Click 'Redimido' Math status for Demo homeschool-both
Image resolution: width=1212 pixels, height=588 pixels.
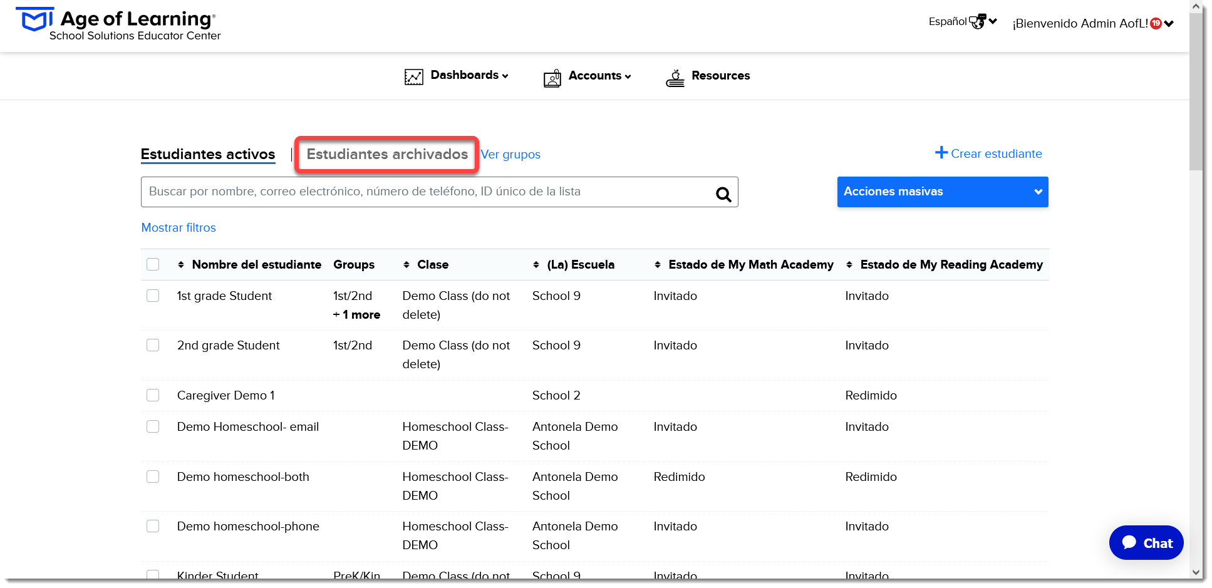click(x=679, y=477)
